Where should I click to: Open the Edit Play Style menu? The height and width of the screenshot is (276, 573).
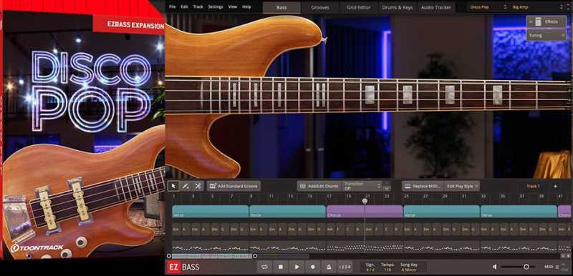461,186
